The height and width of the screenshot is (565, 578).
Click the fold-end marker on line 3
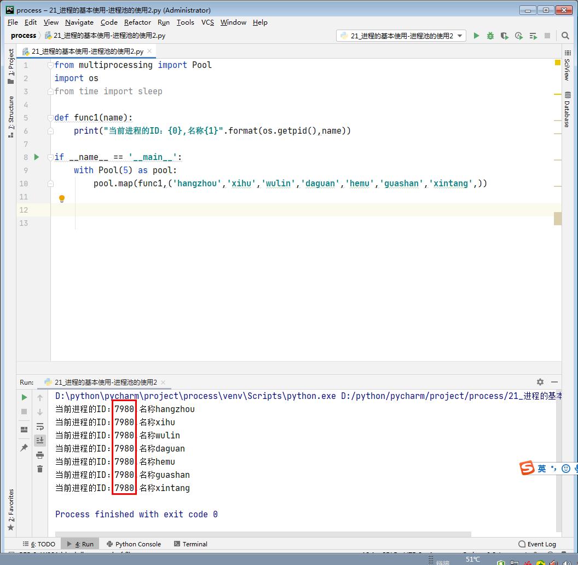tap(50, 92)
